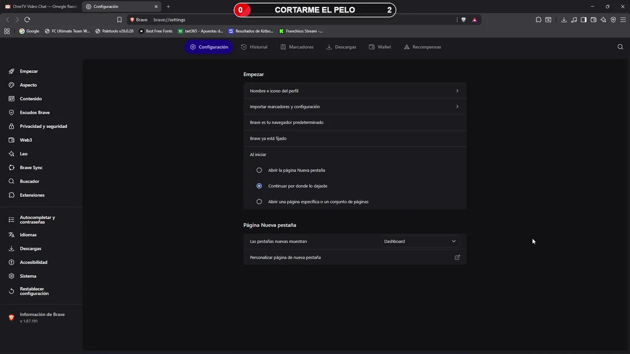The width and height of the screenshot is (630, 354).
Task: Switch to the Wallet tab
Action: [x=380, y=47]
